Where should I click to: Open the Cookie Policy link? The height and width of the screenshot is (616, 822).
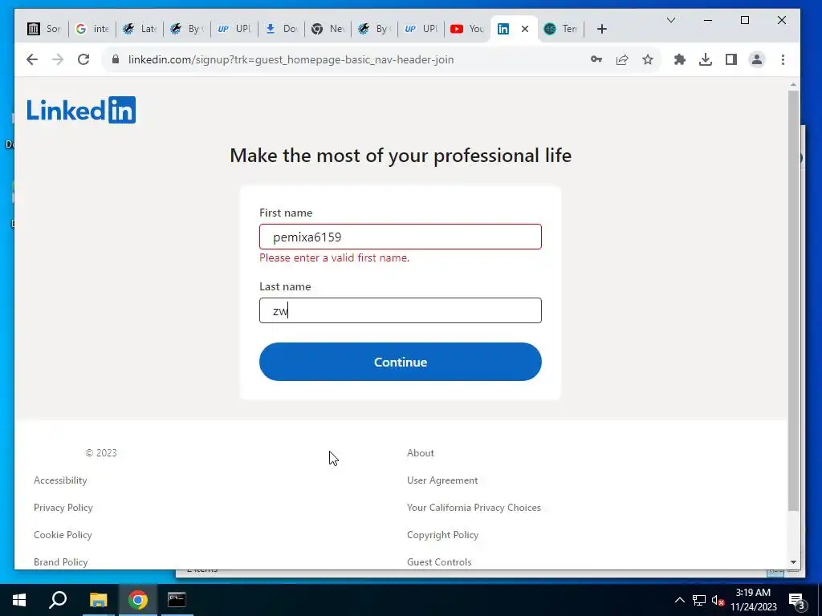pos(63,535)
